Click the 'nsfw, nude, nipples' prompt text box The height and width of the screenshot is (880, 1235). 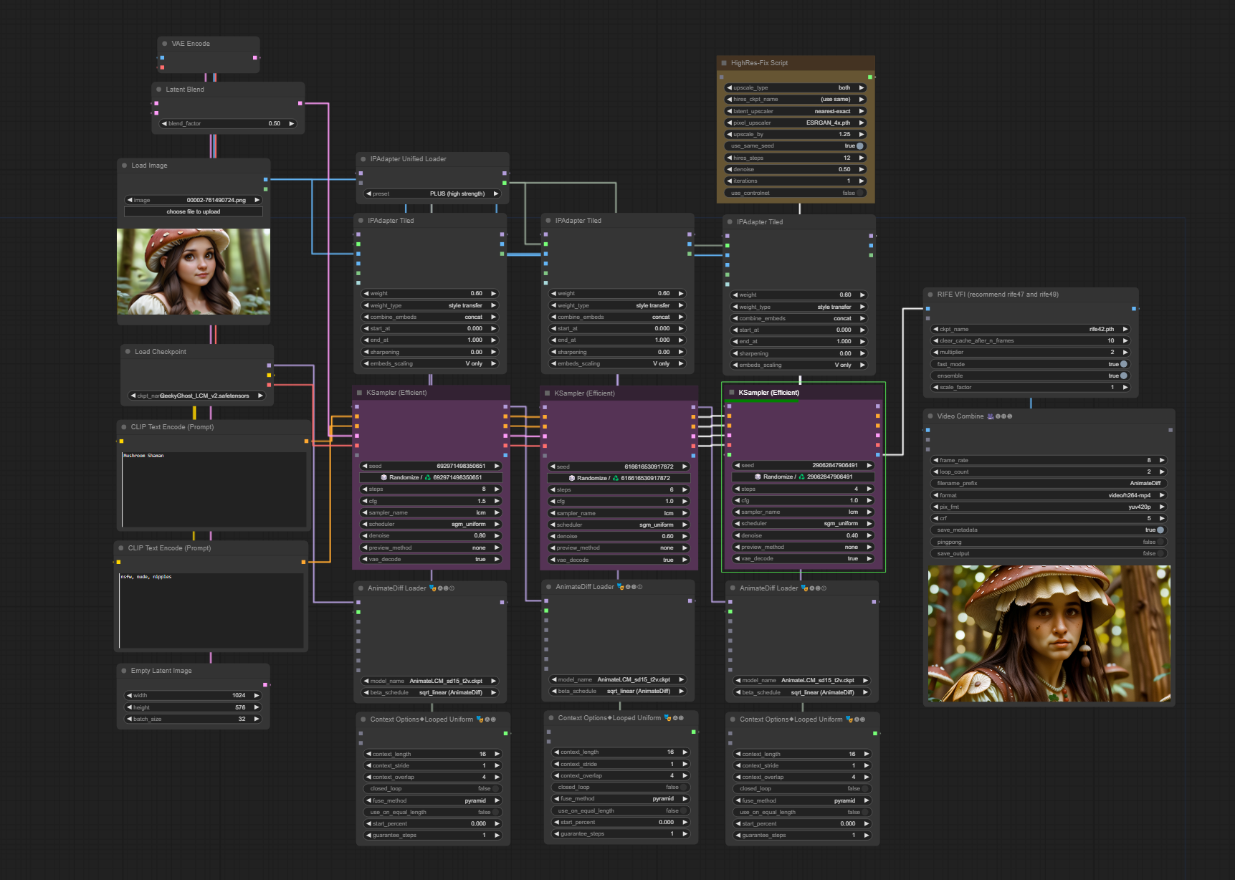pos(211,611)
